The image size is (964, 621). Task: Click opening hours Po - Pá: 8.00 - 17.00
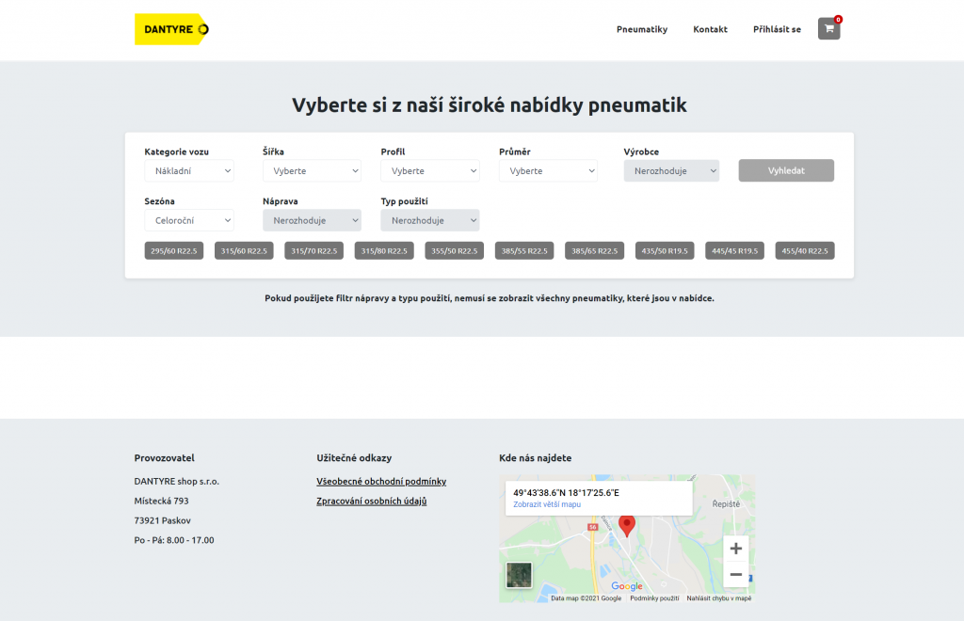[x=174, y=540]
